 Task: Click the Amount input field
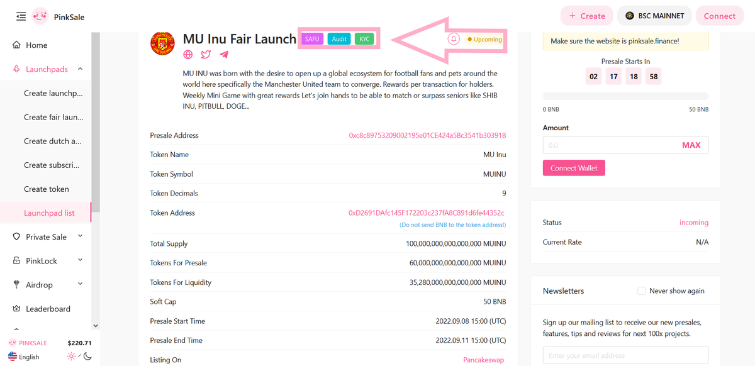[625, 145]
